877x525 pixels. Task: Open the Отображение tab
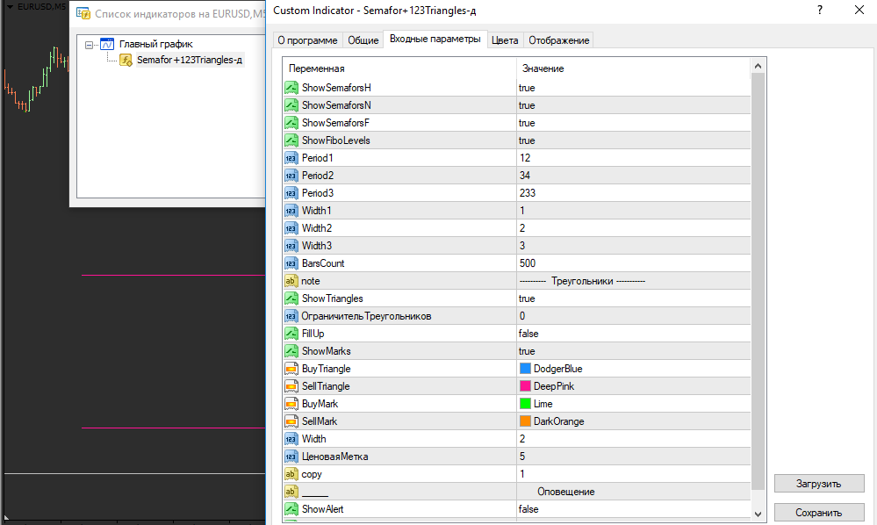pos(559,40)
